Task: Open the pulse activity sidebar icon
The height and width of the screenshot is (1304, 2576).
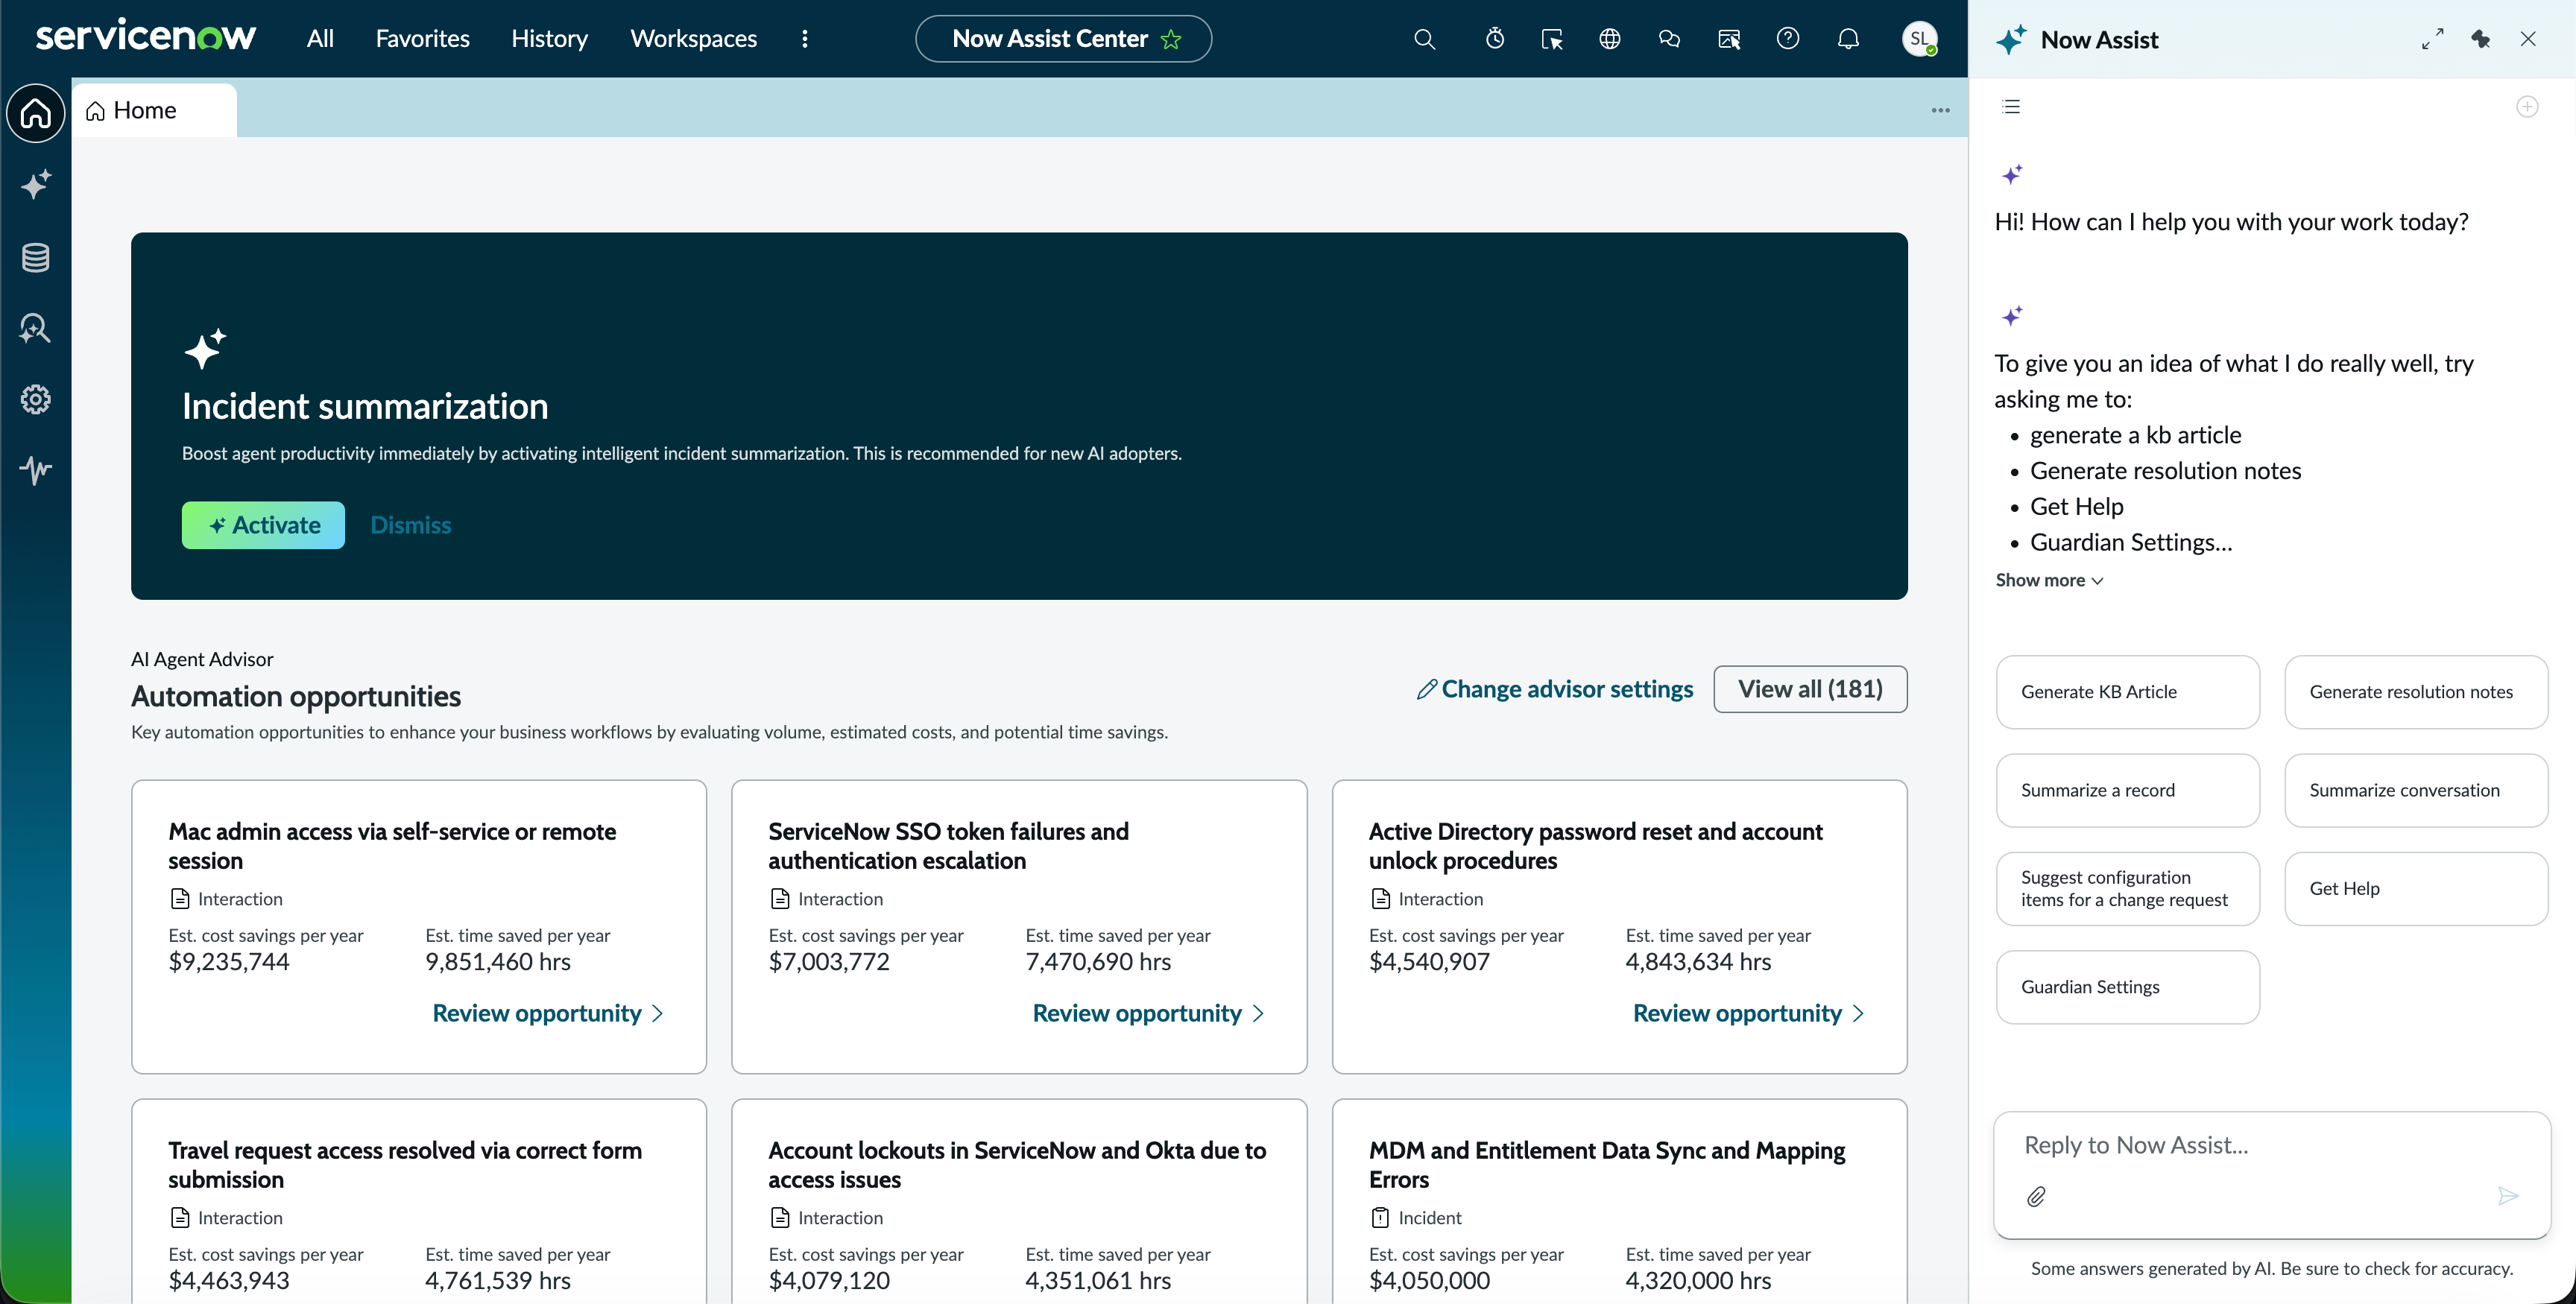Action: point(36,470)
